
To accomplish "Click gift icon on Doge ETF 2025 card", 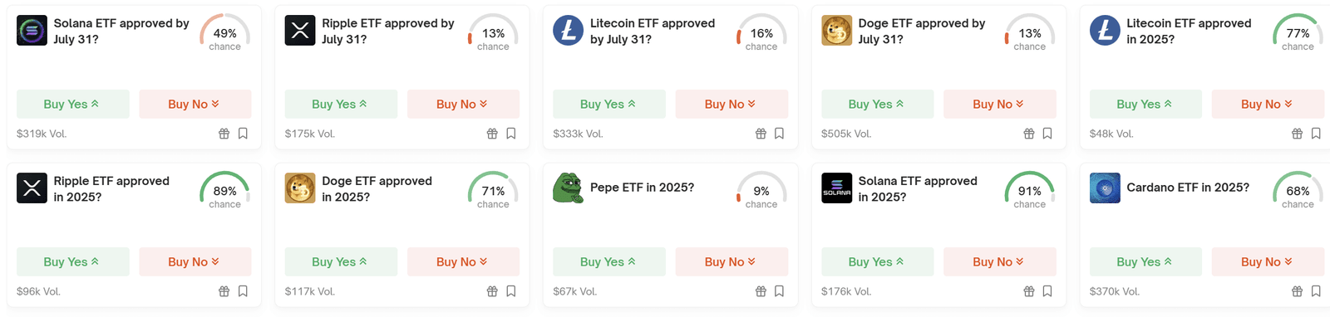I will (492, 291).
